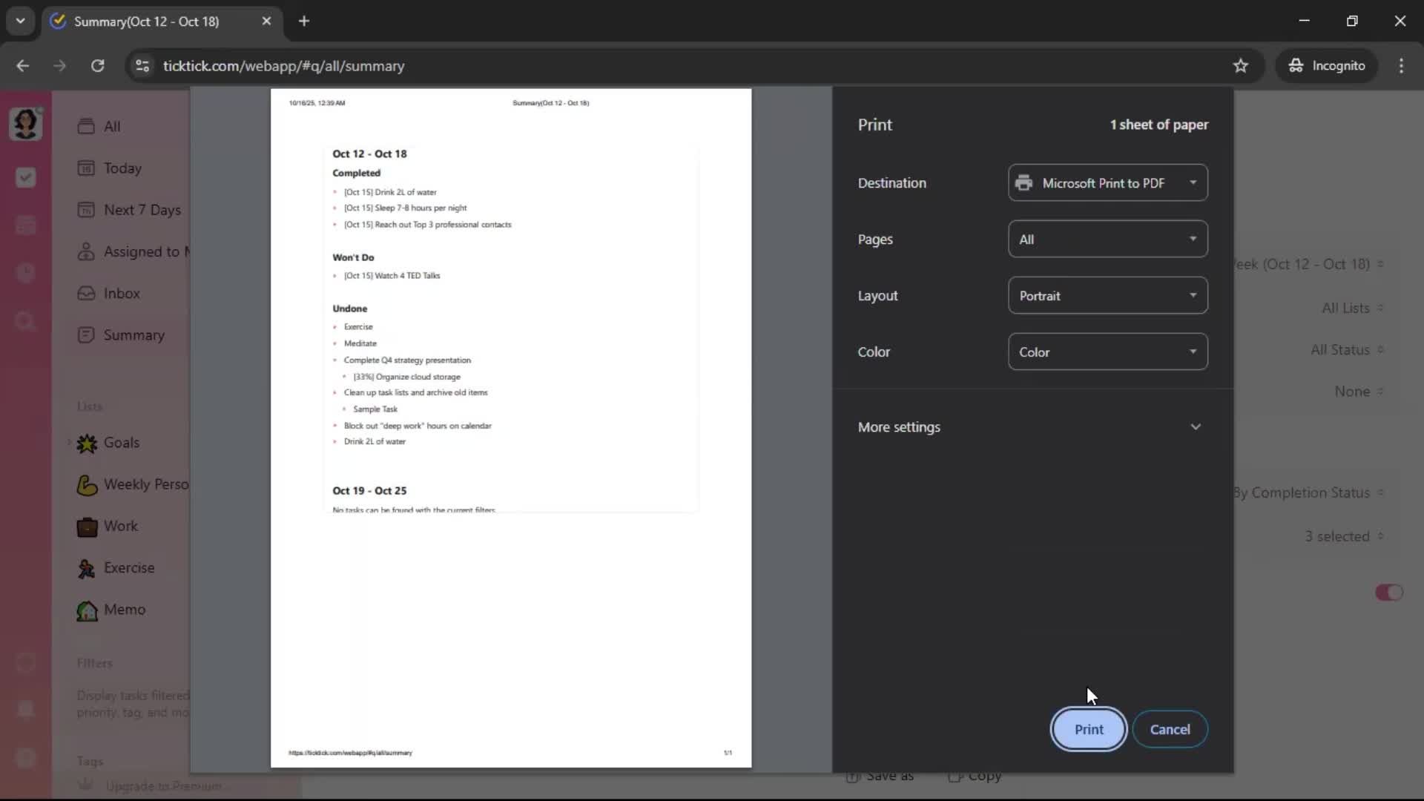Open a new browser tab

(304, 22)
